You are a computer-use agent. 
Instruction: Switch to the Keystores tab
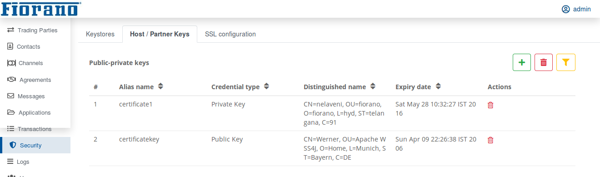[x=100, y=34]
